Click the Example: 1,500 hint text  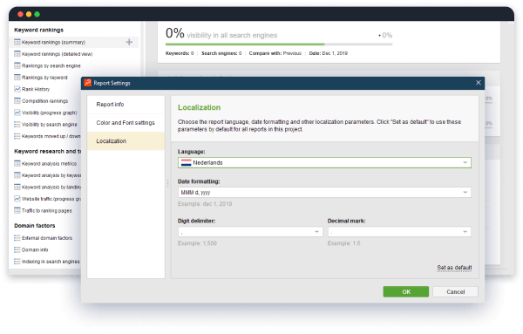point(197,243)
